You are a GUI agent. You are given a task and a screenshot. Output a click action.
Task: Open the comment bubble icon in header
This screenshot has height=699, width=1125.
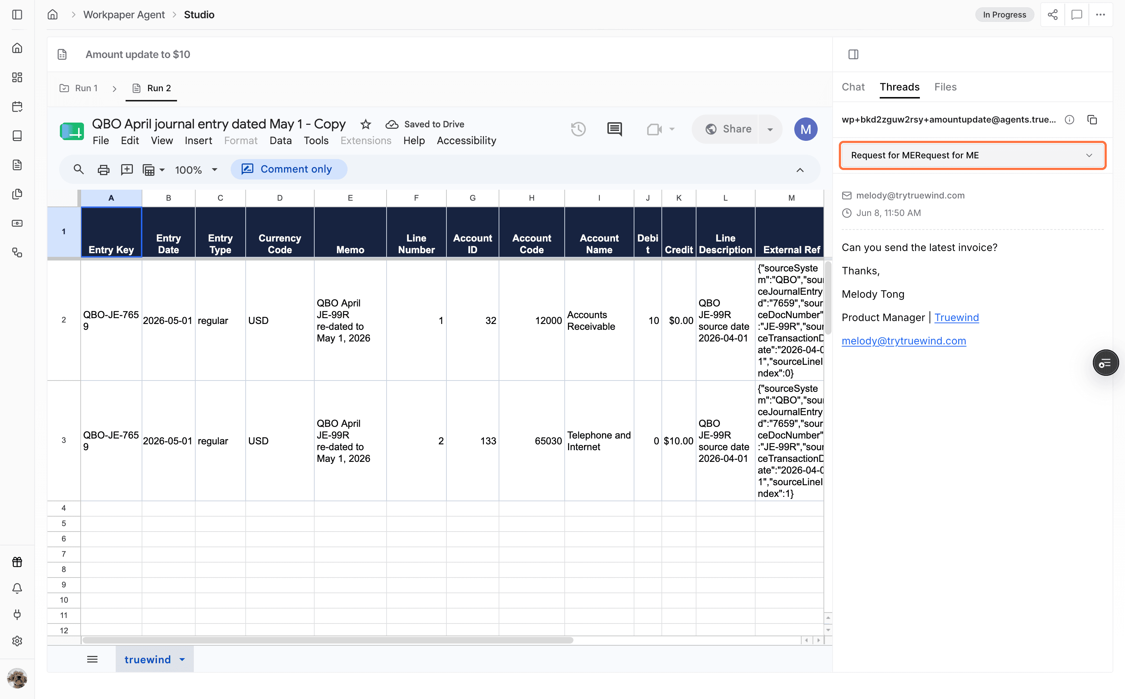1076,15
